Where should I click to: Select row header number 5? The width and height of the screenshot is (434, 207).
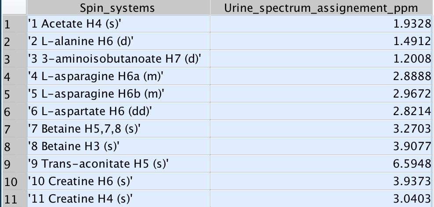pyautogui.click(x=6, y=95)
